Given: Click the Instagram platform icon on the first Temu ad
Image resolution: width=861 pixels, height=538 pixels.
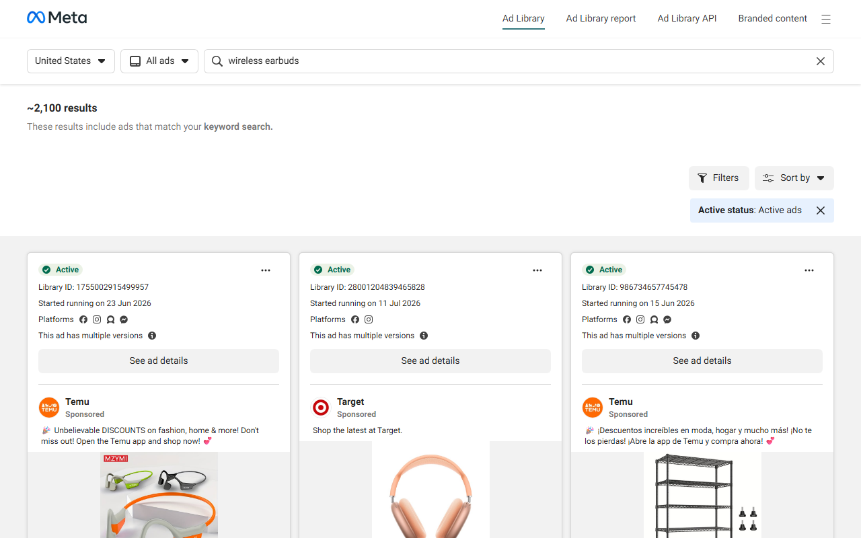Looking at the screenshot, I should [97, 319].
